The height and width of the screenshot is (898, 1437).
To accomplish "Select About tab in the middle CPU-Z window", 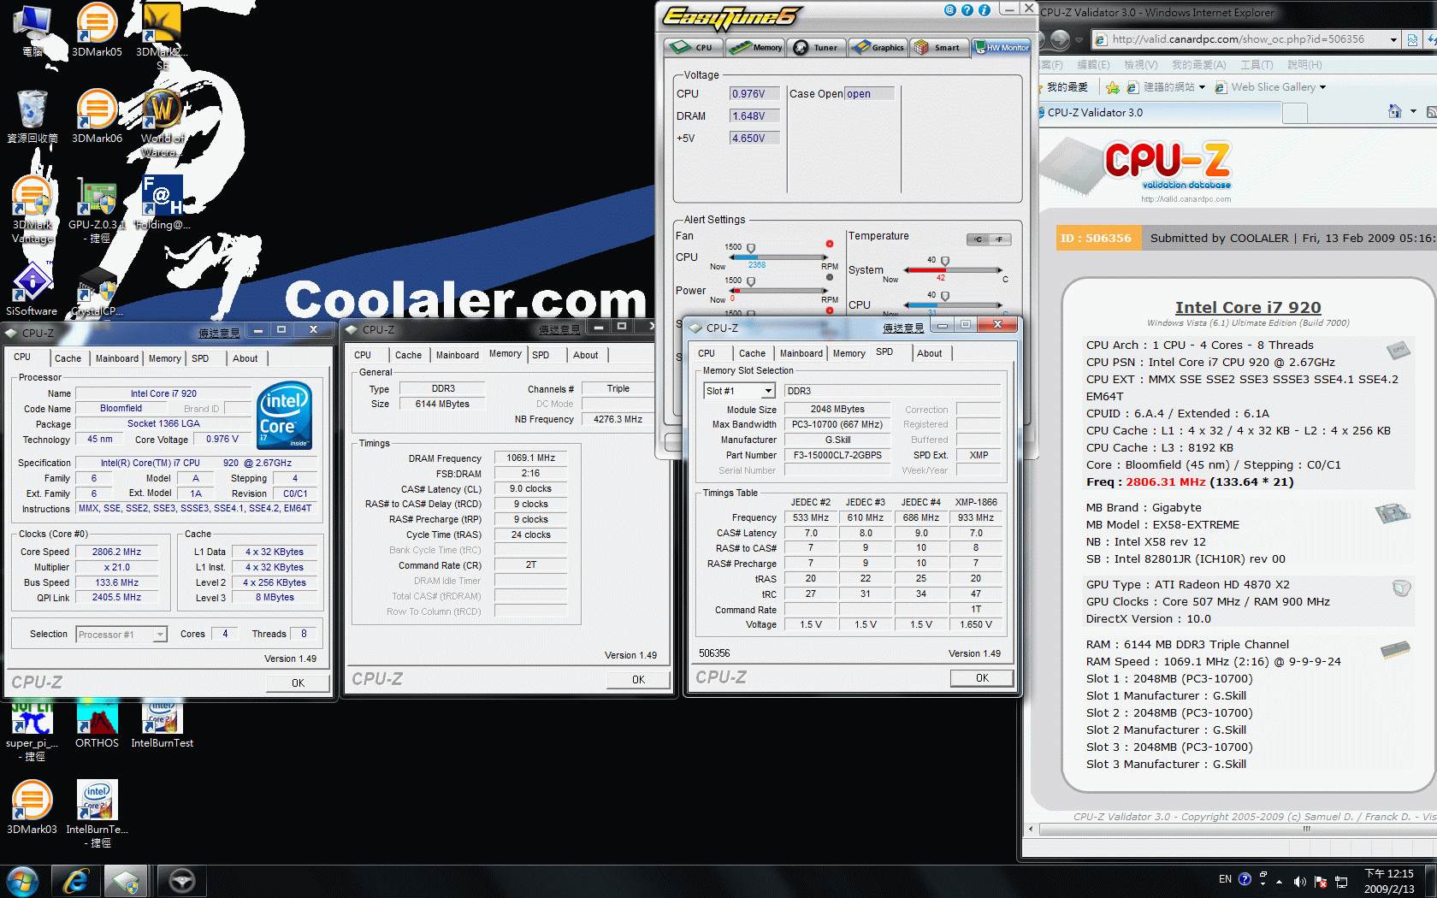I will 586,355.
